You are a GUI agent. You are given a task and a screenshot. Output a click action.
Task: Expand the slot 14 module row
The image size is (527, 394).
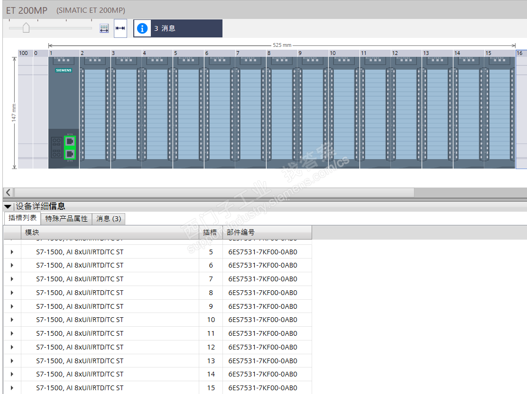point(12,374)
